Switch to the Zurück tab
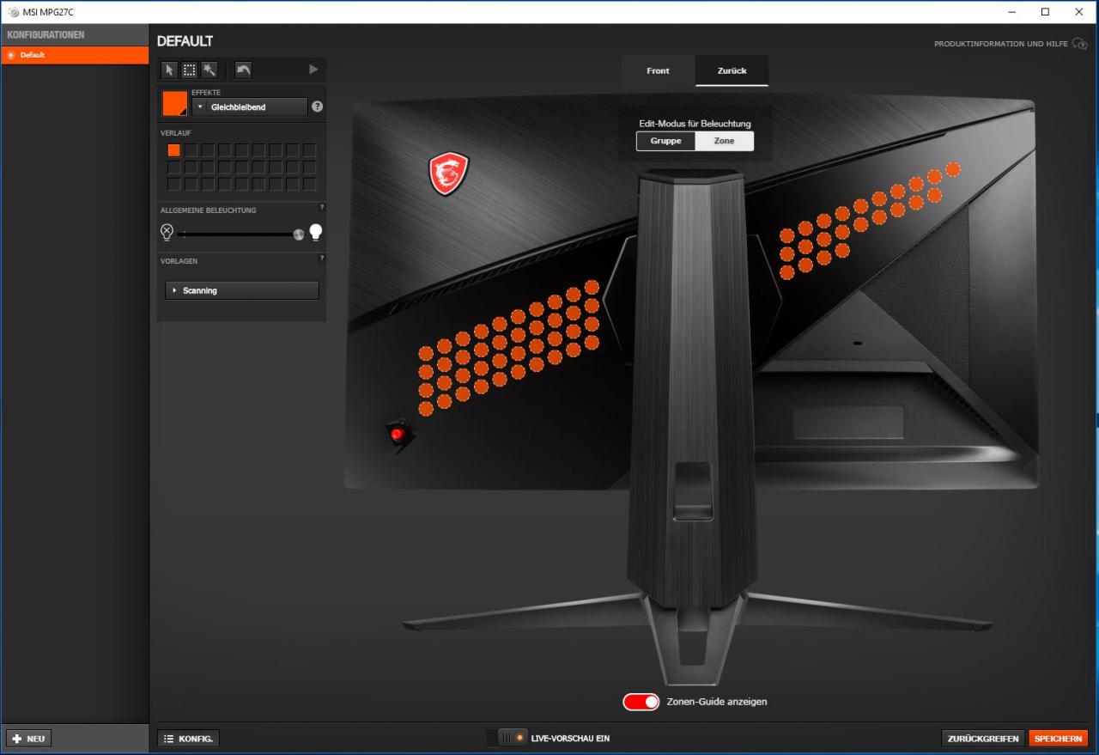Viewport: 1099px width, 755px height. [x=732, y=70]
